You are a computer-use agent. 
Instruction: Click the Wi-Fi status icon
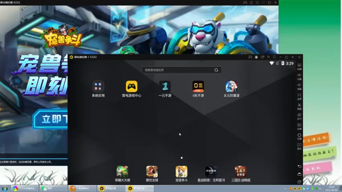tap(271, 63)
